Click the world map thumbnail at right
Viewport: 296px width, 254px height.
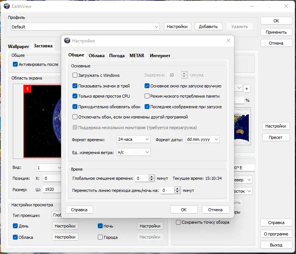click(x=242, y=126)
